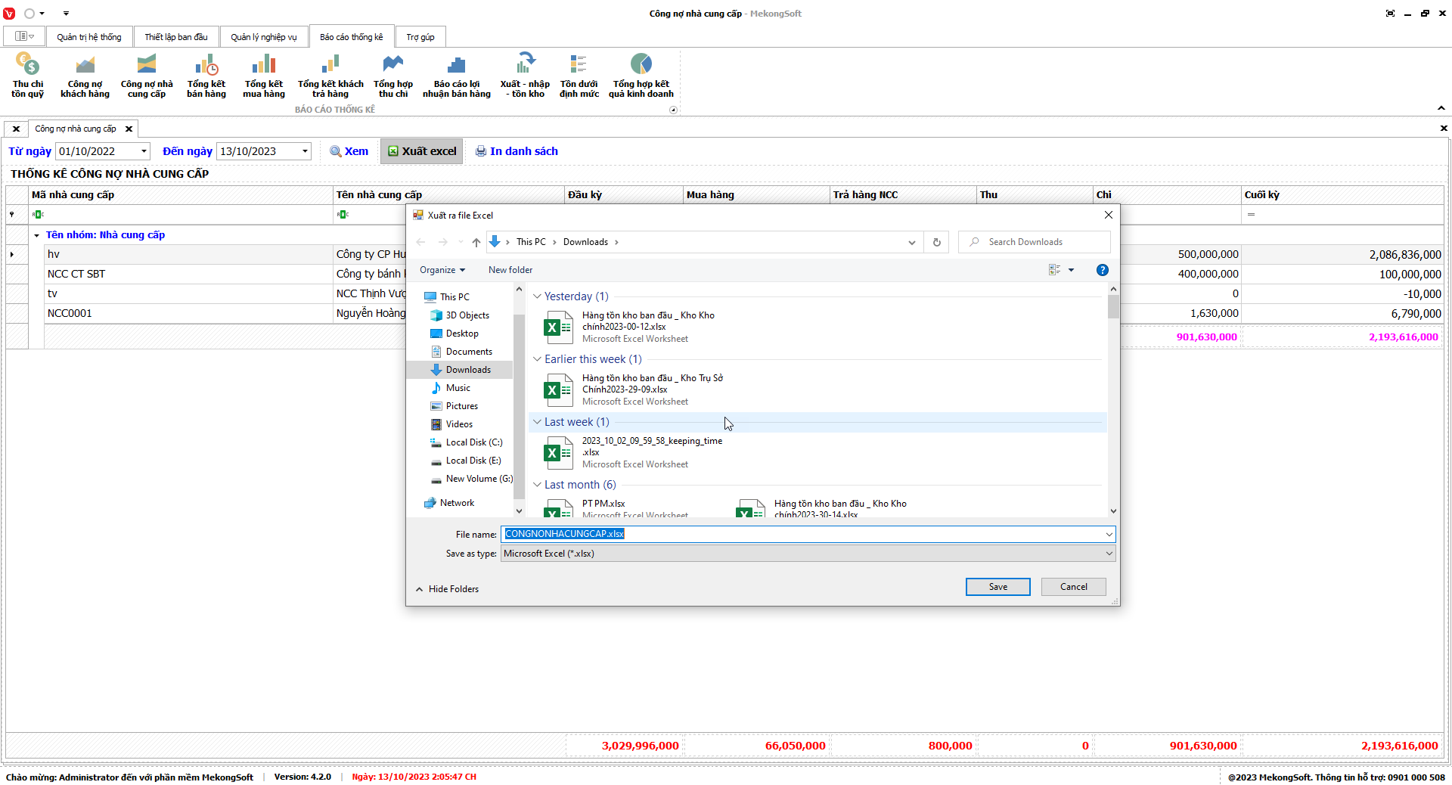Image resolution: width=1452 pixels, height=785 pixels.
Task: Switch to Quản lý nghiệp vụ tab
Action: click(x=263, y=37)
